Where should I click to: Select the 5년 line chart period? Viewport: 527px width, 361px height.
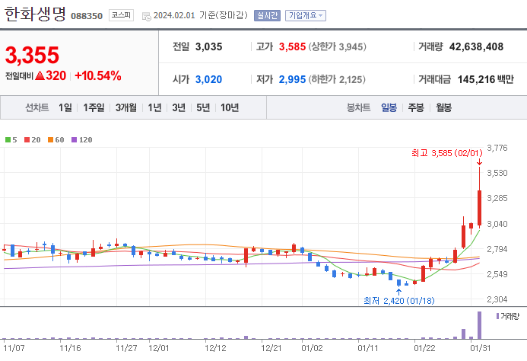point(203,107)
